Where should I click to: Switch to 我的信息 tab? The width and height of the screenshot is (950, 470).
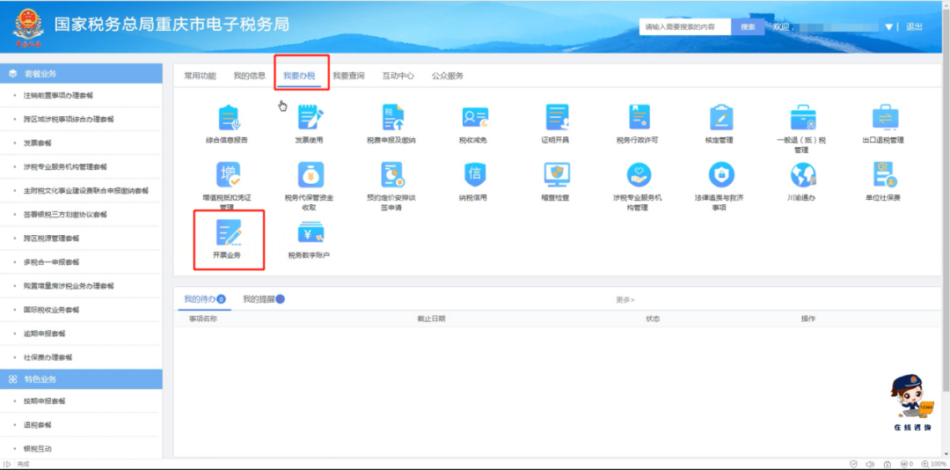[250, 76]
